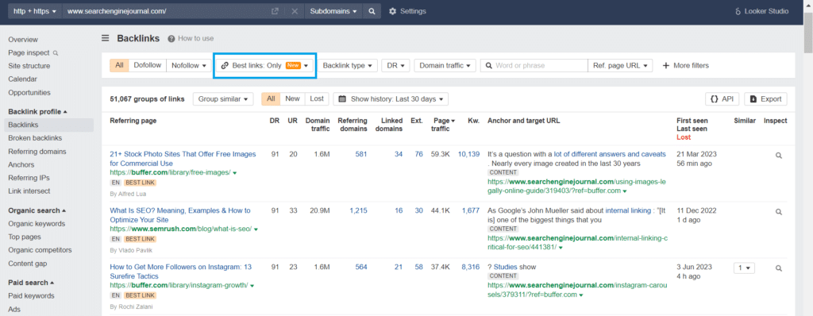The width and height of the screenshot is (813, 316).
Task: Open Domain traffic filter dropdown
Action: point(445,65)
